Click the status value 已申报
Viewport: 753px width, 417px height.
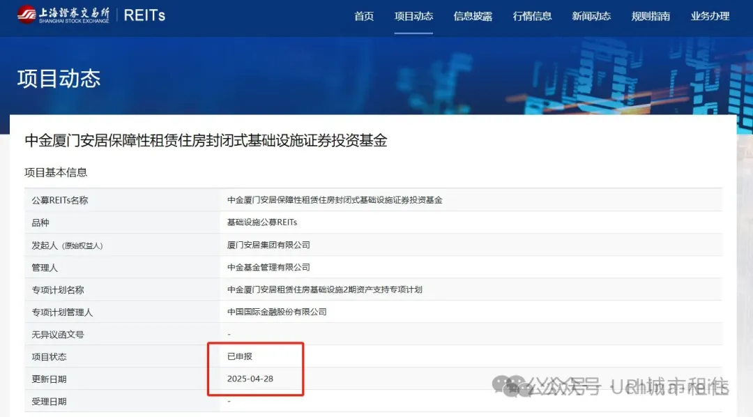click(x=240, y=356)
